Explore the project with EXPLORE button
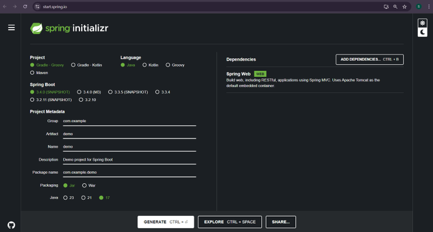This screenshot has height=232, width=433. pos(230,222)
